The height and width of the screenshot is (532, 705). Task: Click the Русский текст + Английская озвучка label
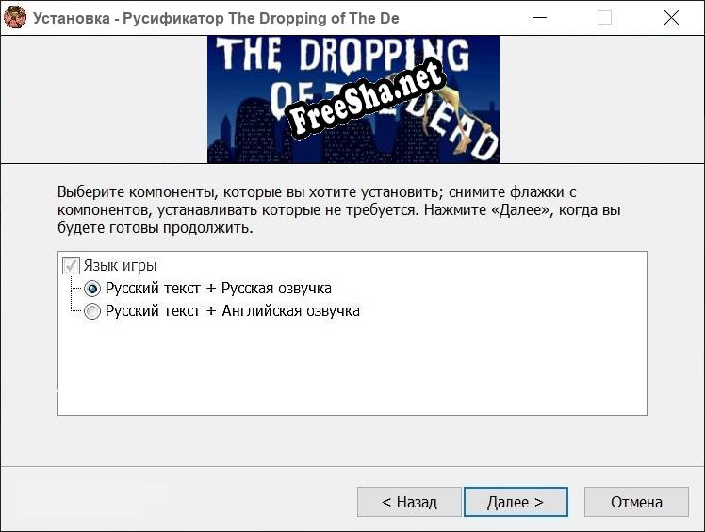(232, 311)
